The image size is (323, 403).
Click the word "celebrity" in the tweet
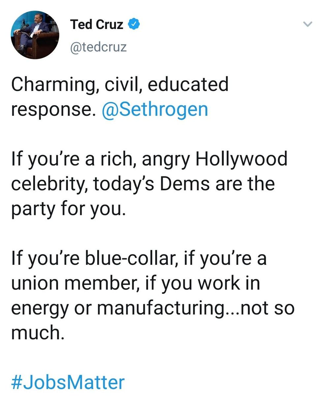49,184
